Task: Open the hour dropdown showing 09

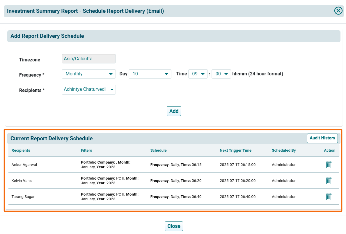Action: (x=198, y=74)
